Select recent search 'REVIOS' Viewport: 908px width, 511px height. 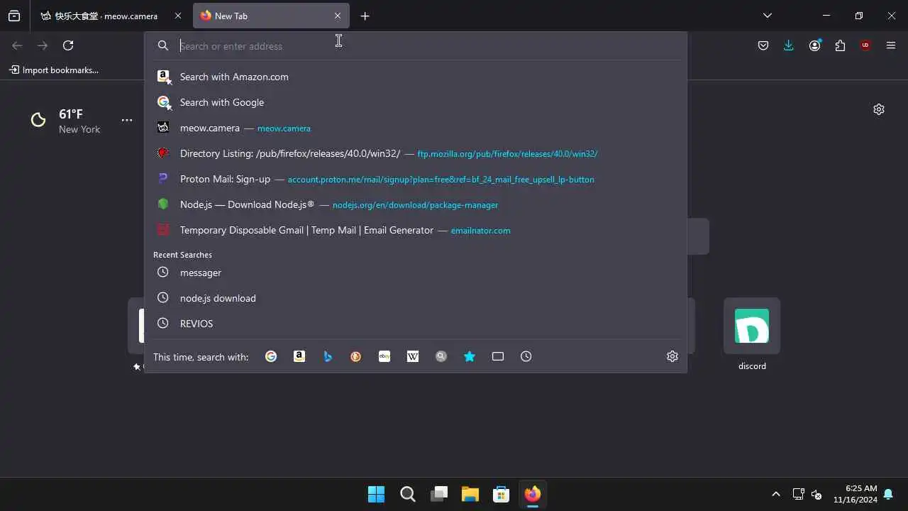coord(416,324)
